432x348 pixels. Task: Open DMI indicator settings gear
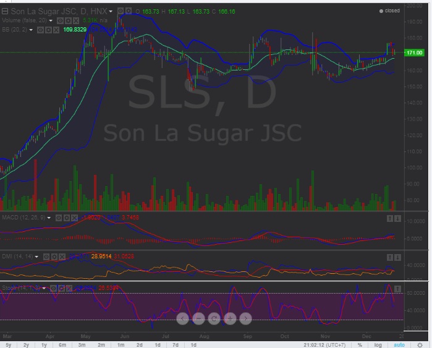tap(54, 257)
